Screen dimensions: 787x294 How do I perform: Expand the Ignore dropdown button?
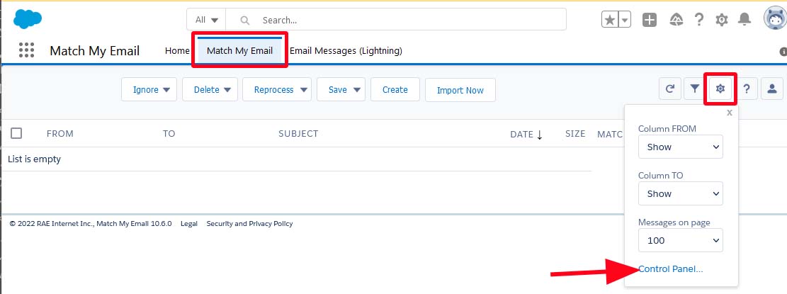[x=150, y=90]
